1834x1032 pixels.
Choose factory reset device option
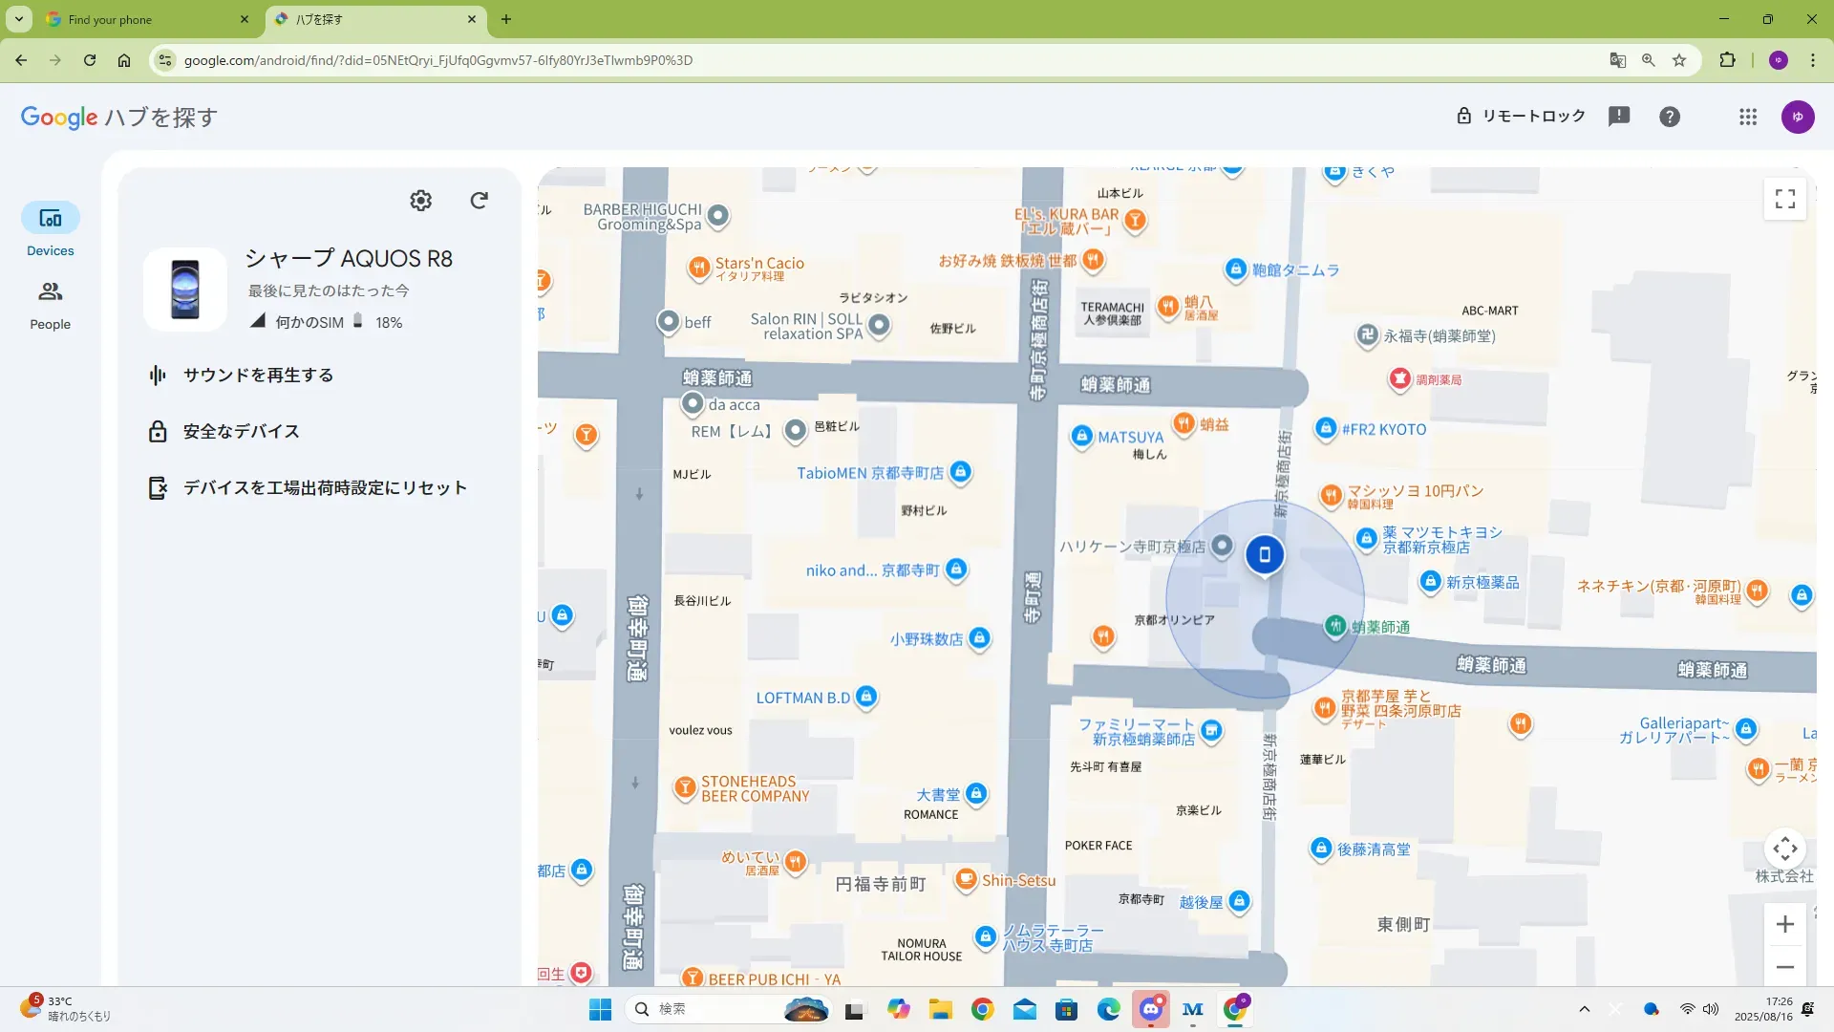pos(325,488)
